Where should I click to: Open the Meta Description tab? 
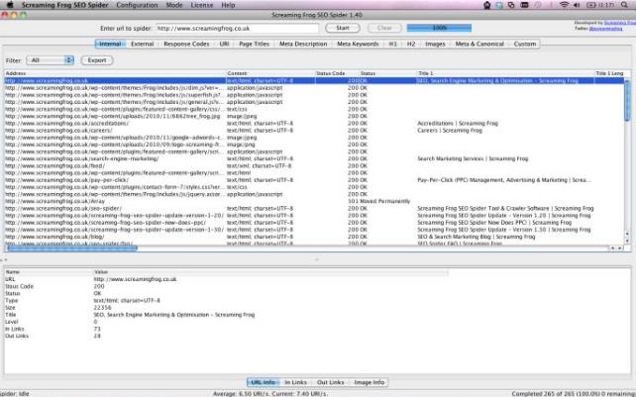pyautogui.click(x=303, y=44)
